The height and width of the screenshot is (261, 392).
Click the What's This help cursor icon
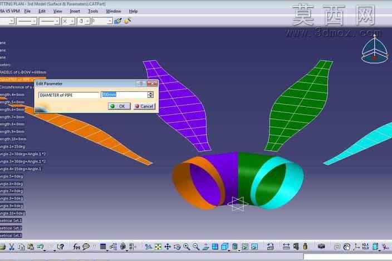coord(60,247)
